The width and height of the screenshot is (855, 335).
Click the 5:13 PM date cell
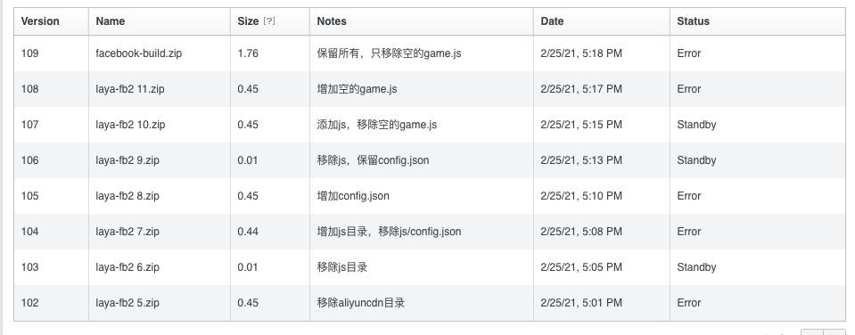tap(581, 160)
